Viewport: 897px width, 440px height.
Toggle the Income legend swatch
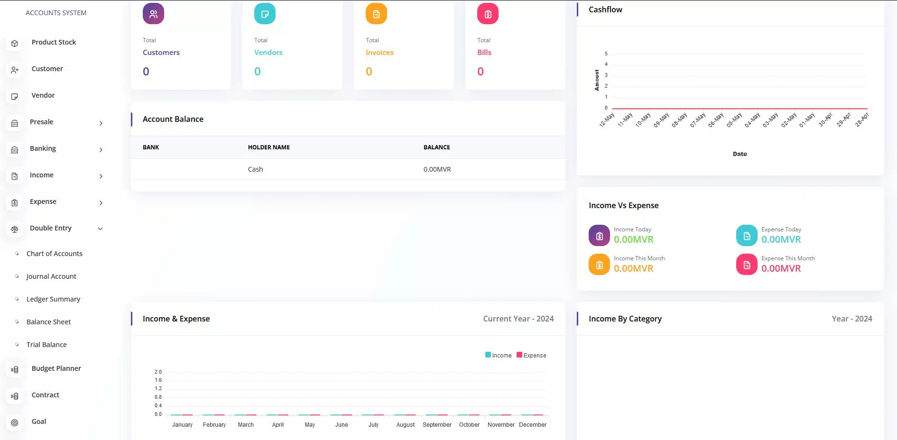point(488,355)
